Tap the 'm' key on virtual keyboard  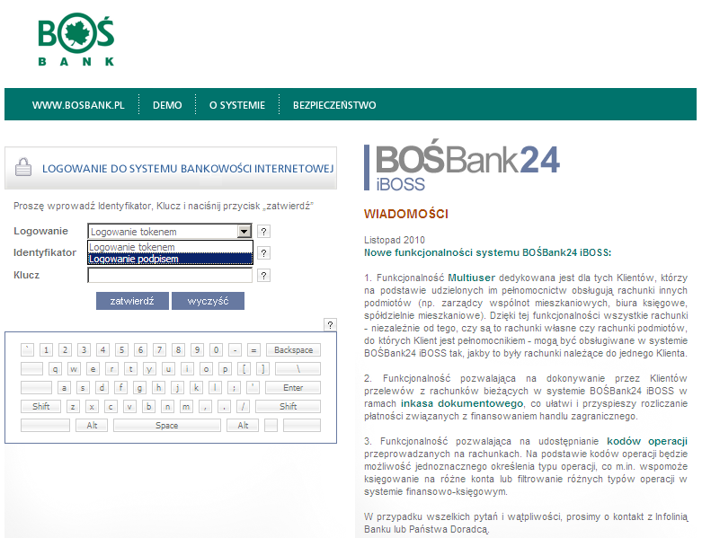pos(186,406)
